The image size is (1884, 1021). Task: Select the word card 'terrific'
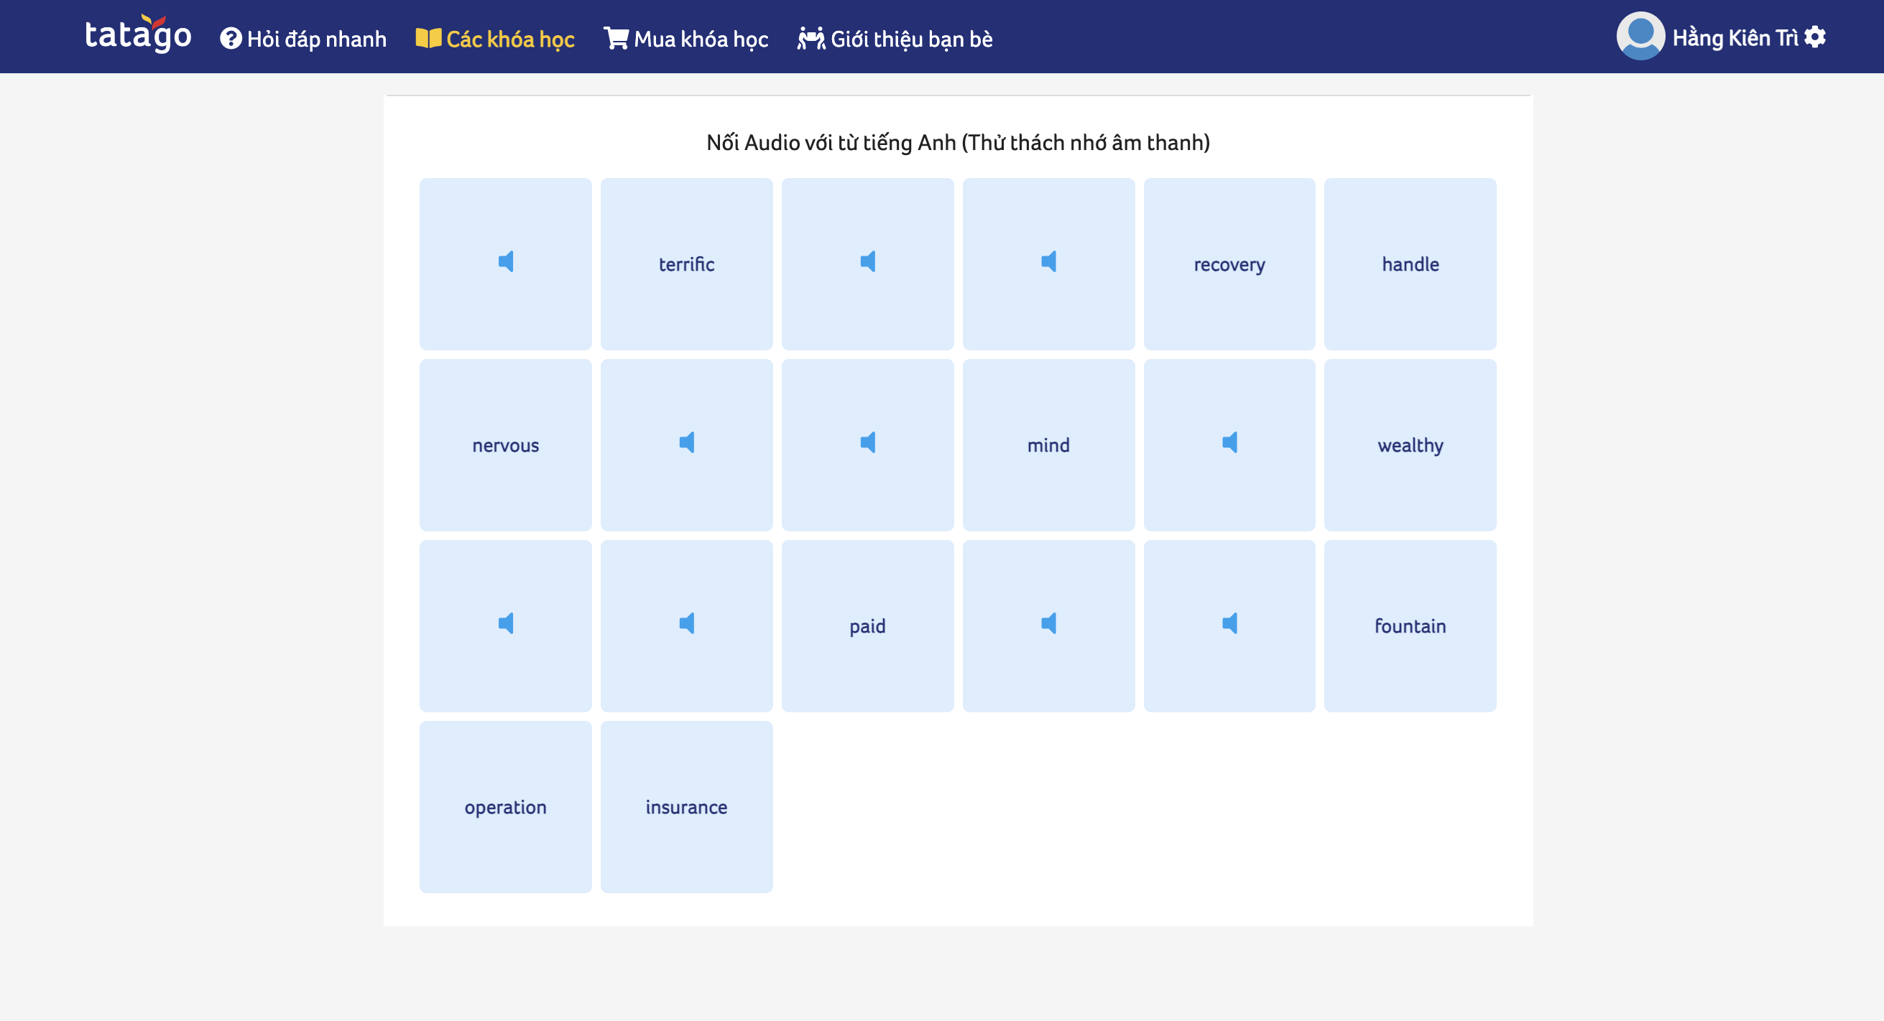[686, 264]
